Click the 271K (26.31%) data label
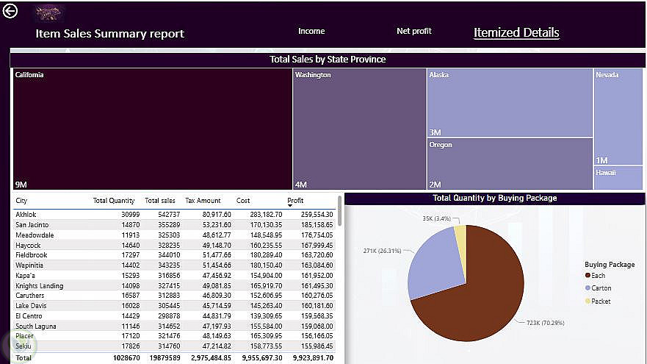The image size is (647, 364). (382, 251)
